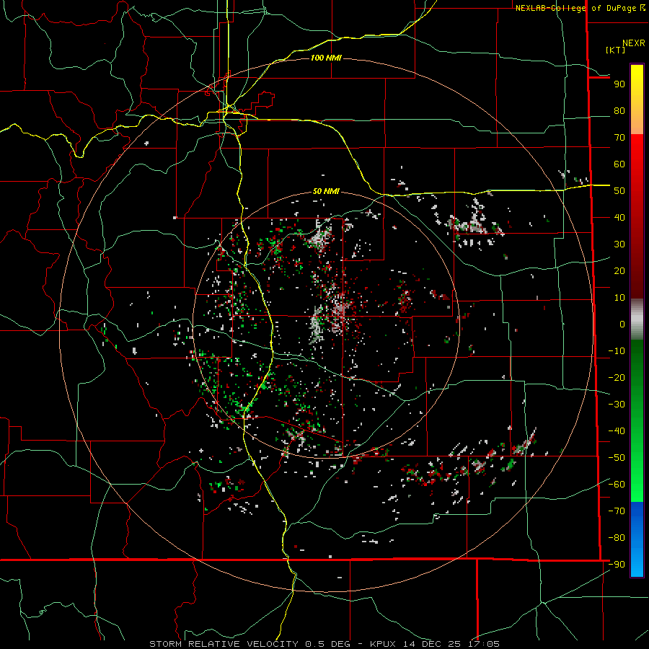Viewport: 649px width, 649px height.
Task: Click the -30 value on velocity scale
Action: pos(617,405)
